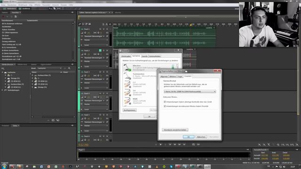301x169 pixels.
Task: Toggle exclusive mode priority checkbox
Action: [x=165, y=106]
